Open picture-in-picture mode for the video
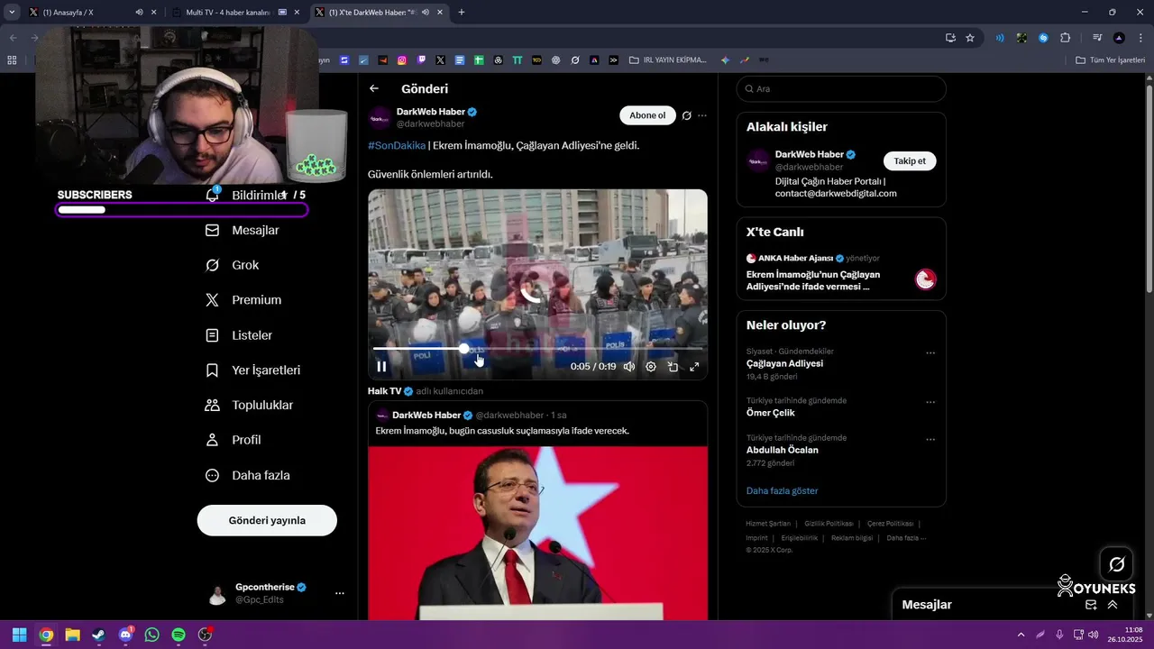 click(x=673, y=367)
